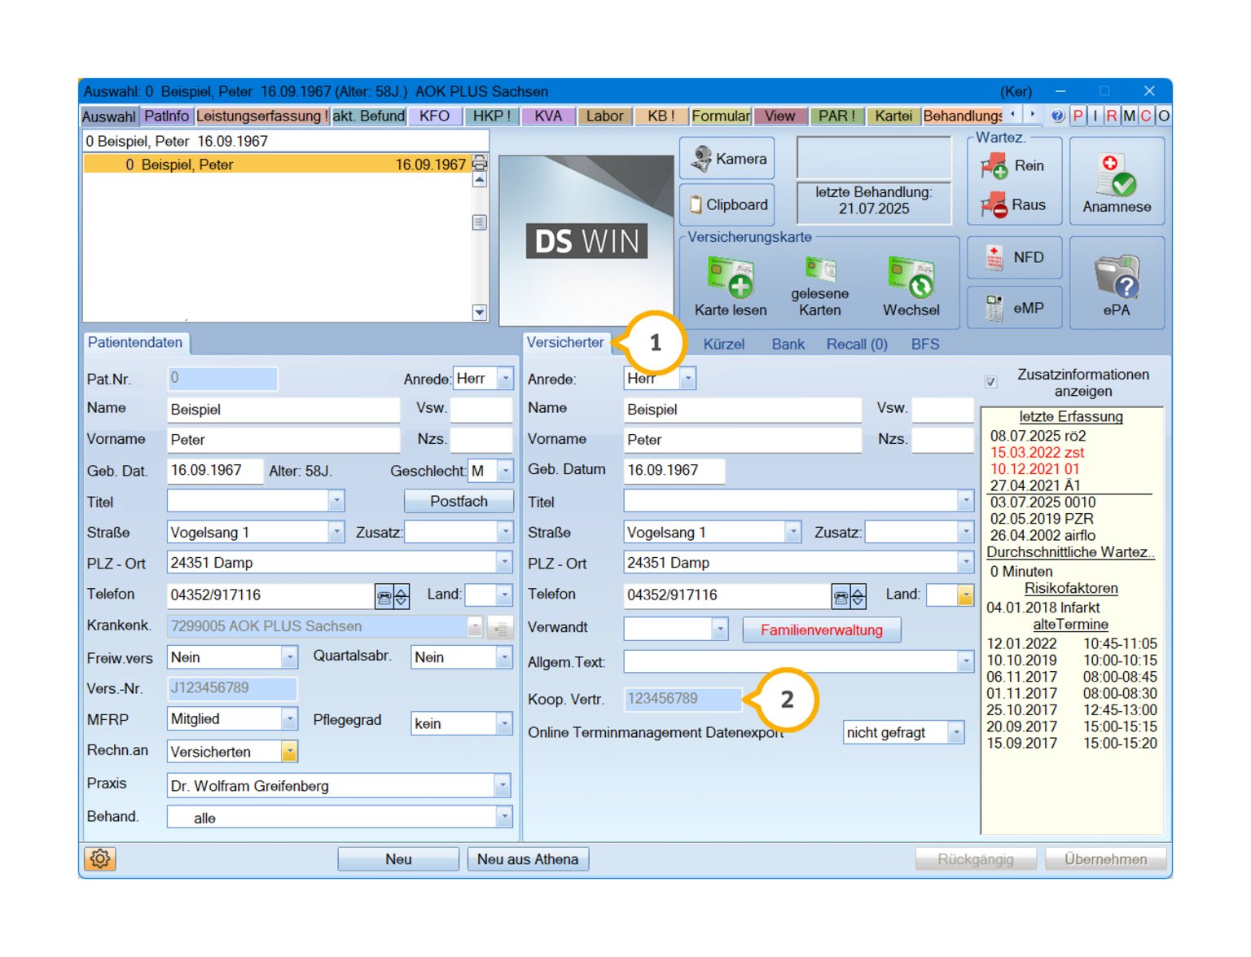This screenshot has height=957, width=1251.
Task: Add patient to waiting room with Rein
Action: [x=1014, y=166]
